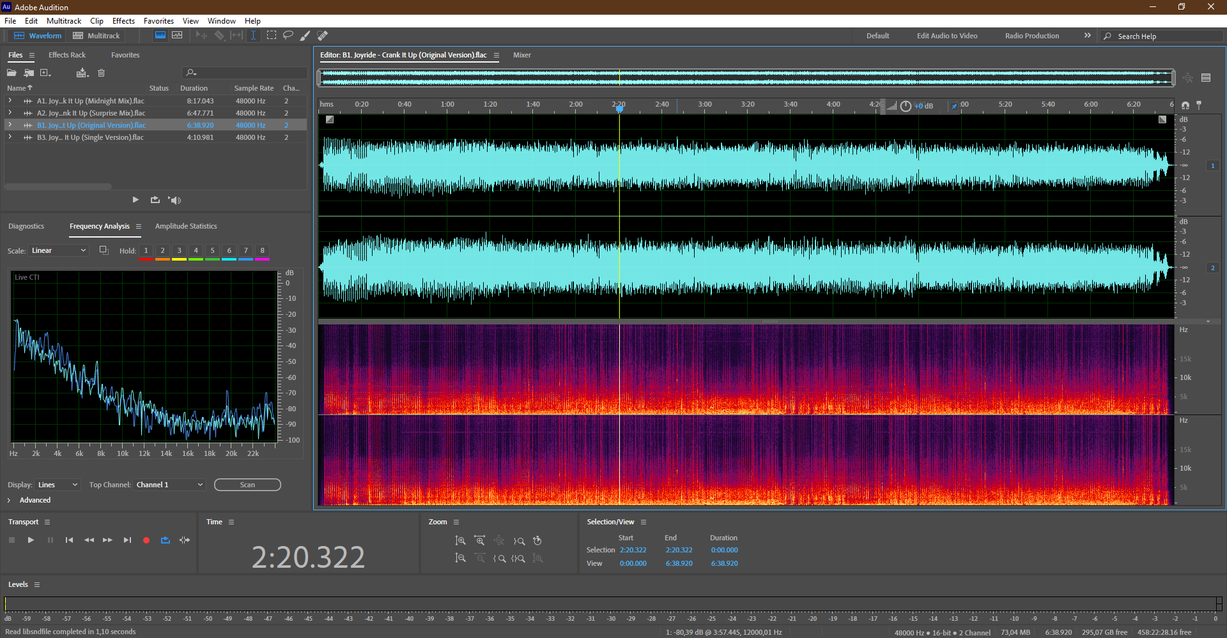Delete selected file with the trash icon

point(101,73)
